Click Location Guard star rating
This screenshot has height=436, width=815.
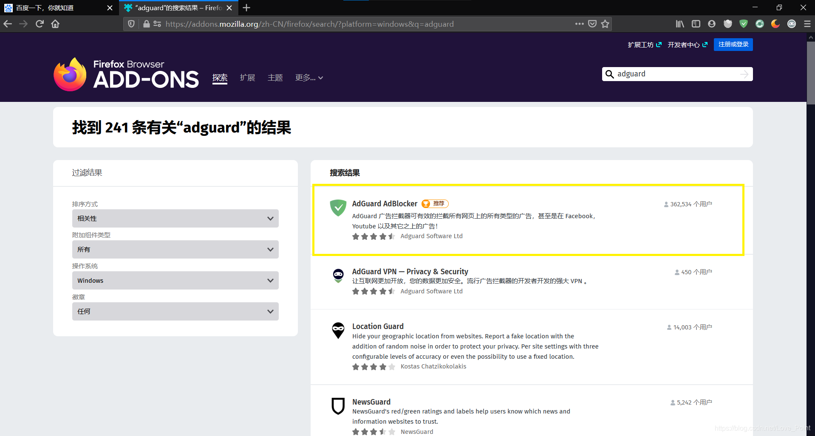374,367
